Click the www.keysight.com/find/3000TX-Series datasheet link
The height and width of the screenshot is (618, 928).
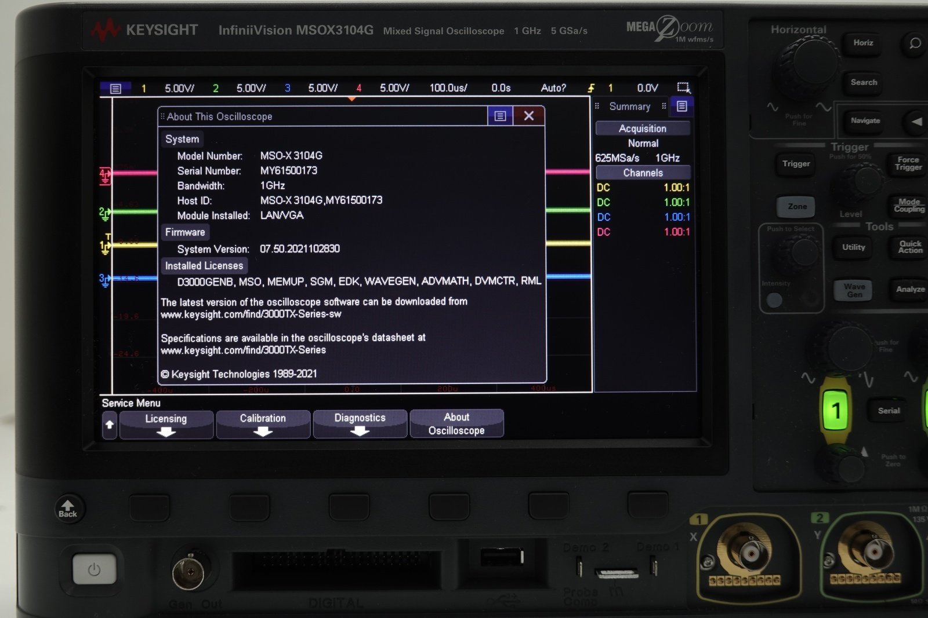pyautogui.click(x=244, y=350)
